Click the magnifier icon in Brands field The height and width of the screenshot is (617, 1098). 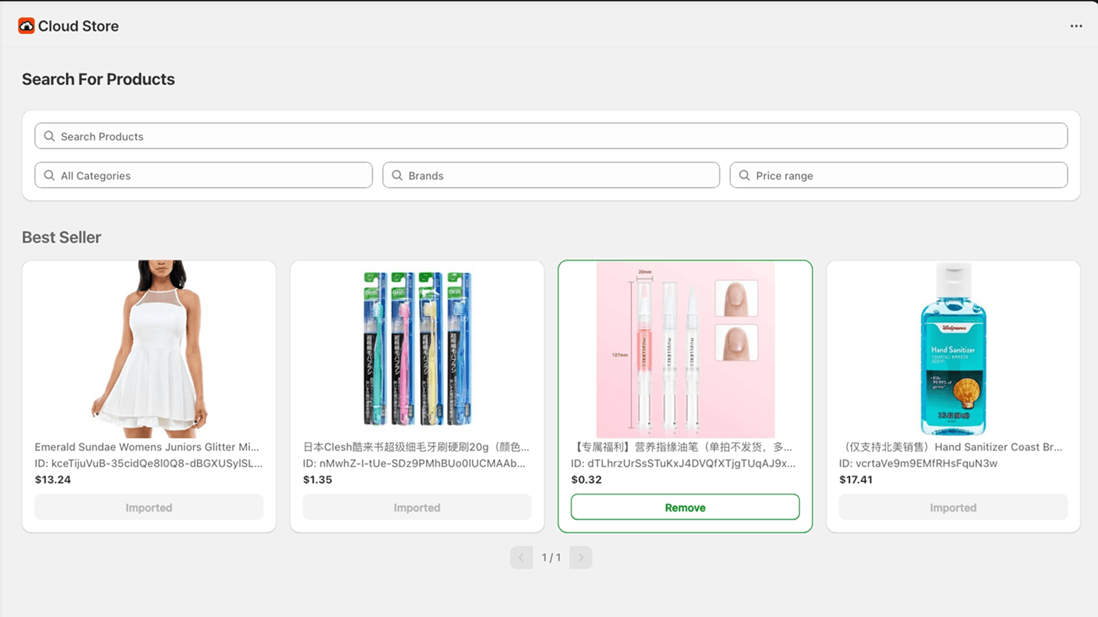click(x=397, y=176)
